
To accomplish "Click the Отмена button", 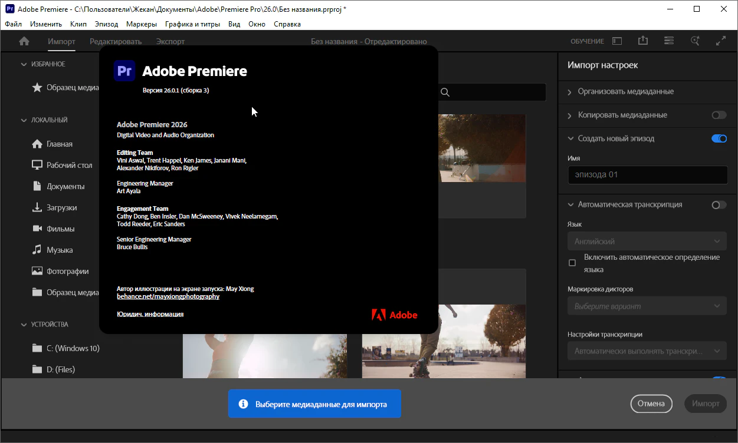I will point(651,404).
